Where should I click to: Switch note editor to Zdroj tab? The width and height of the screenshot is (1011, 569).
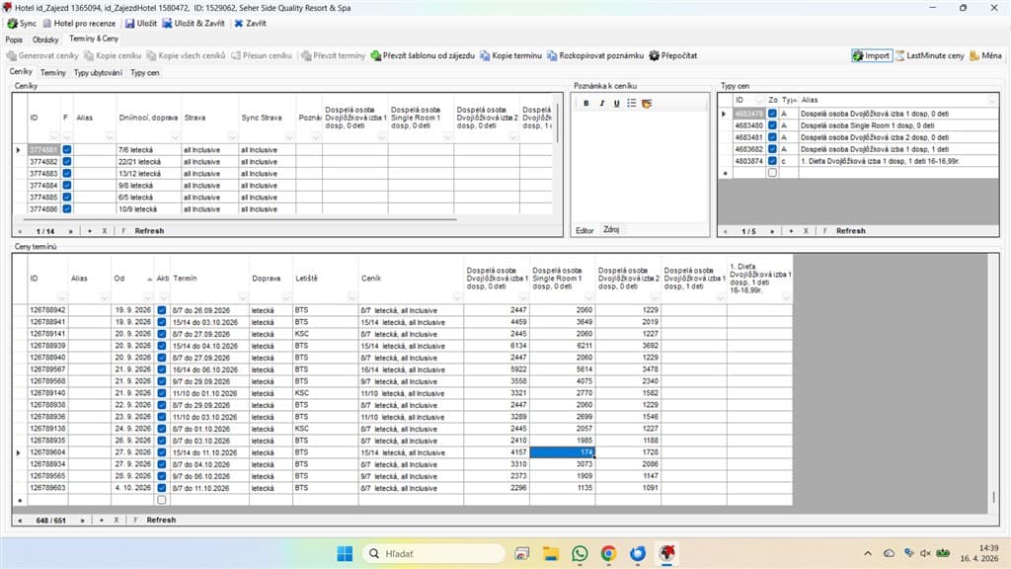click(x=611, y=229)
